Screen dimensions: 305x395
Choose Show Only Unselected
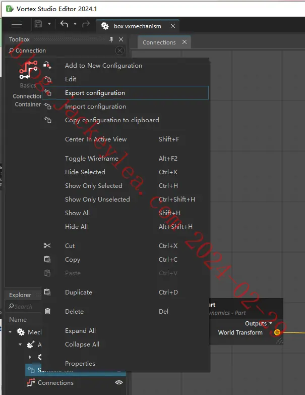[x=125, y=199]
